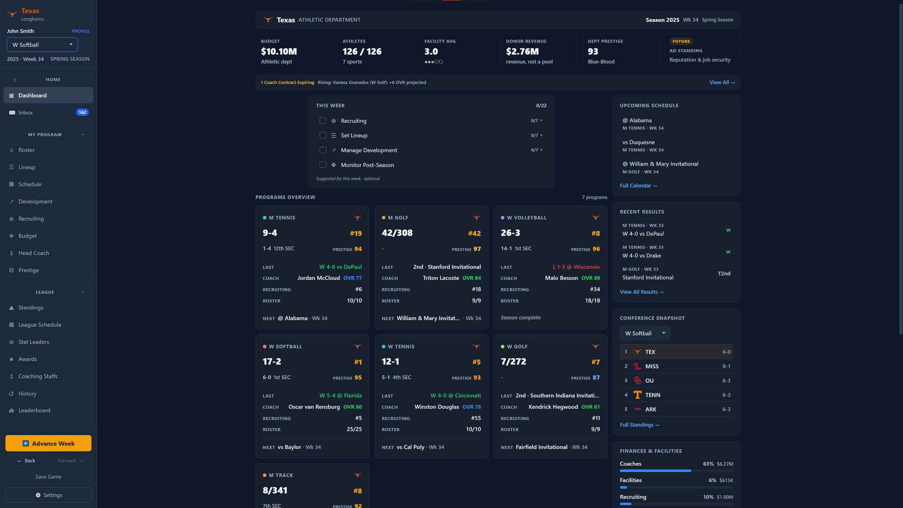This screenshot has height=508, width=903.
Task: Click the Schedule grid icon in sidebar
Action: click(11, 184)
